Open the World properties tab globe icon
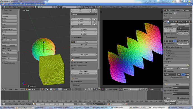 (173, 22)
